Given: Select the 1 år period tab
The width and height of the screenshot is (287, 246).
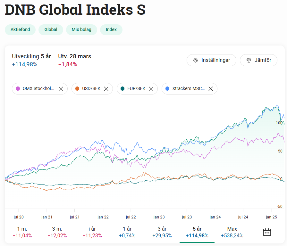Looking at the screenshot, I should tap(127, 232).
